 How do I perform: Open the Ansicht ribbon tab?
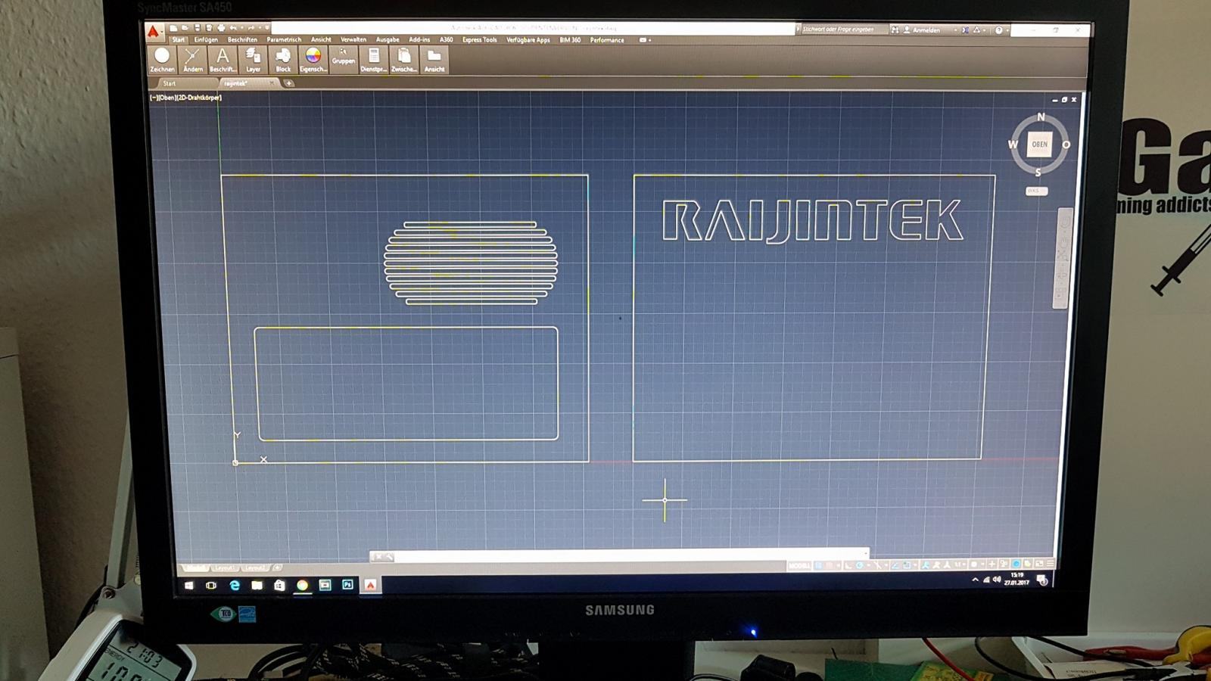[321, 40]
